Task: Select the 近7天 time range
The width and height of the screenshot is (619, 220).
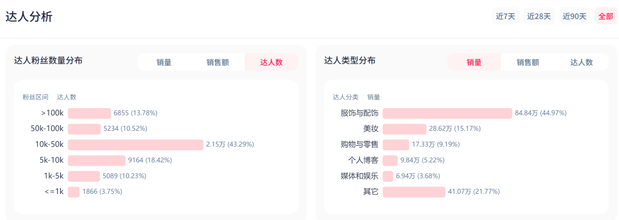Action: [x=506, y=16]
